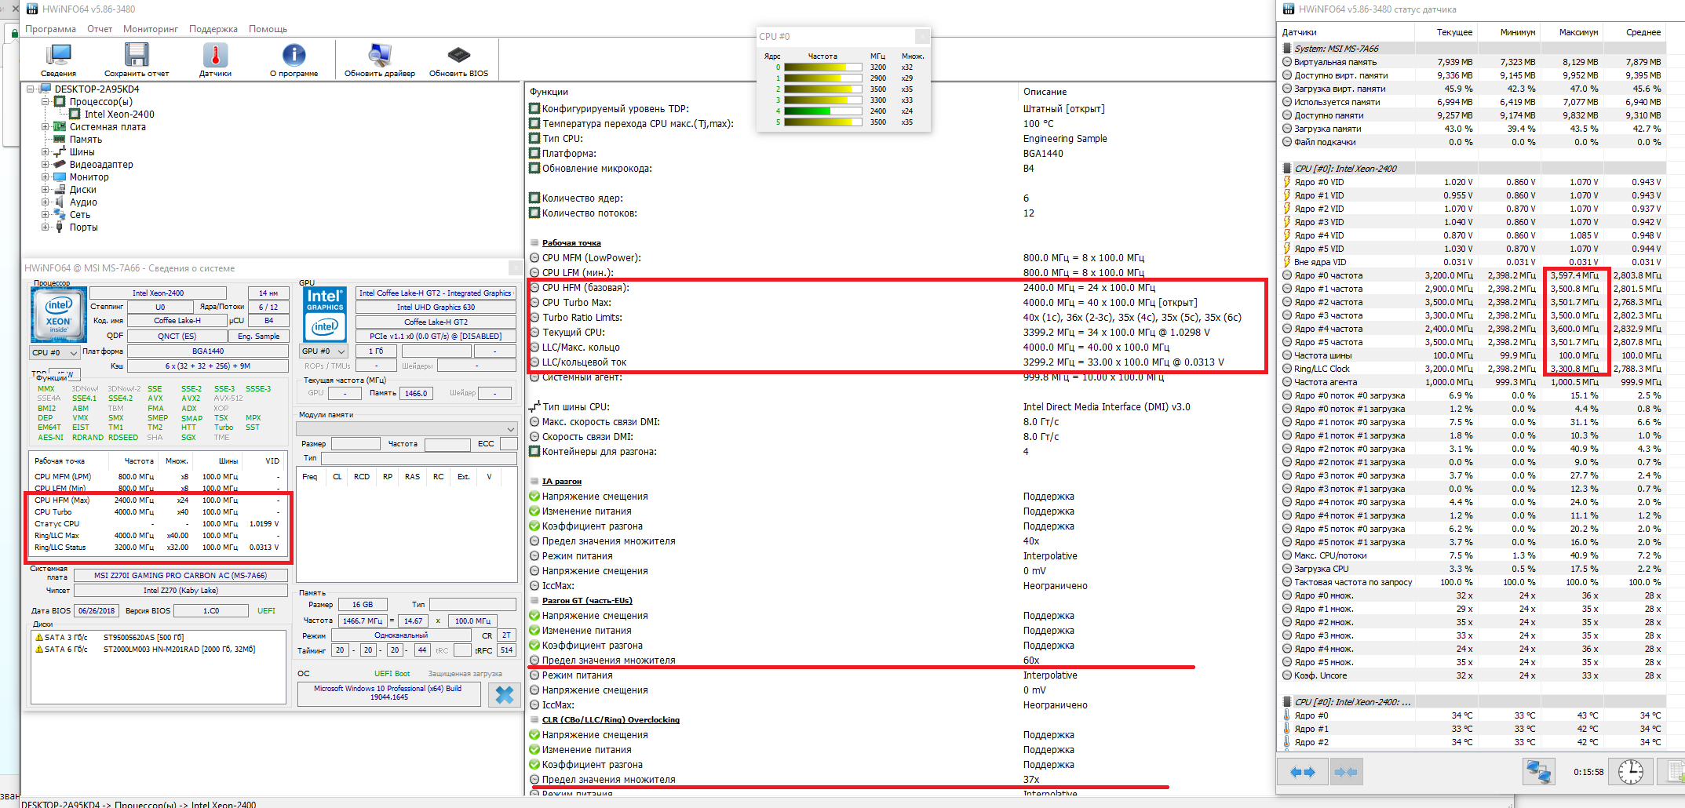Expand the Диски tree node

coord(45,189)
